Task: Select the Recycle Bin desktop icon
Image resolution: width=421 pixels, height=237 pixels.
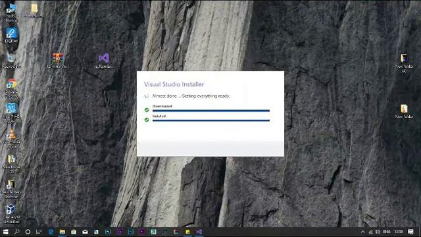Action: click(x=11, y=61)
